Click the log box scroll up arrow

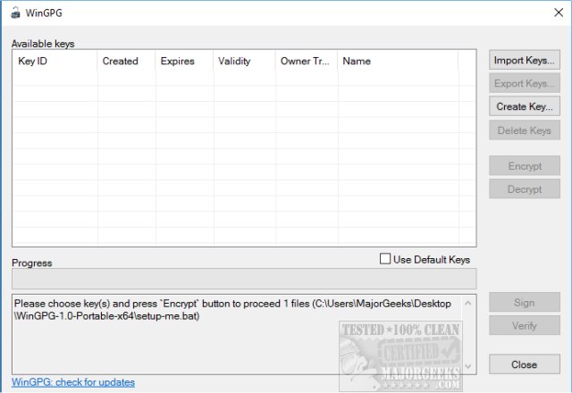point(468,303)
